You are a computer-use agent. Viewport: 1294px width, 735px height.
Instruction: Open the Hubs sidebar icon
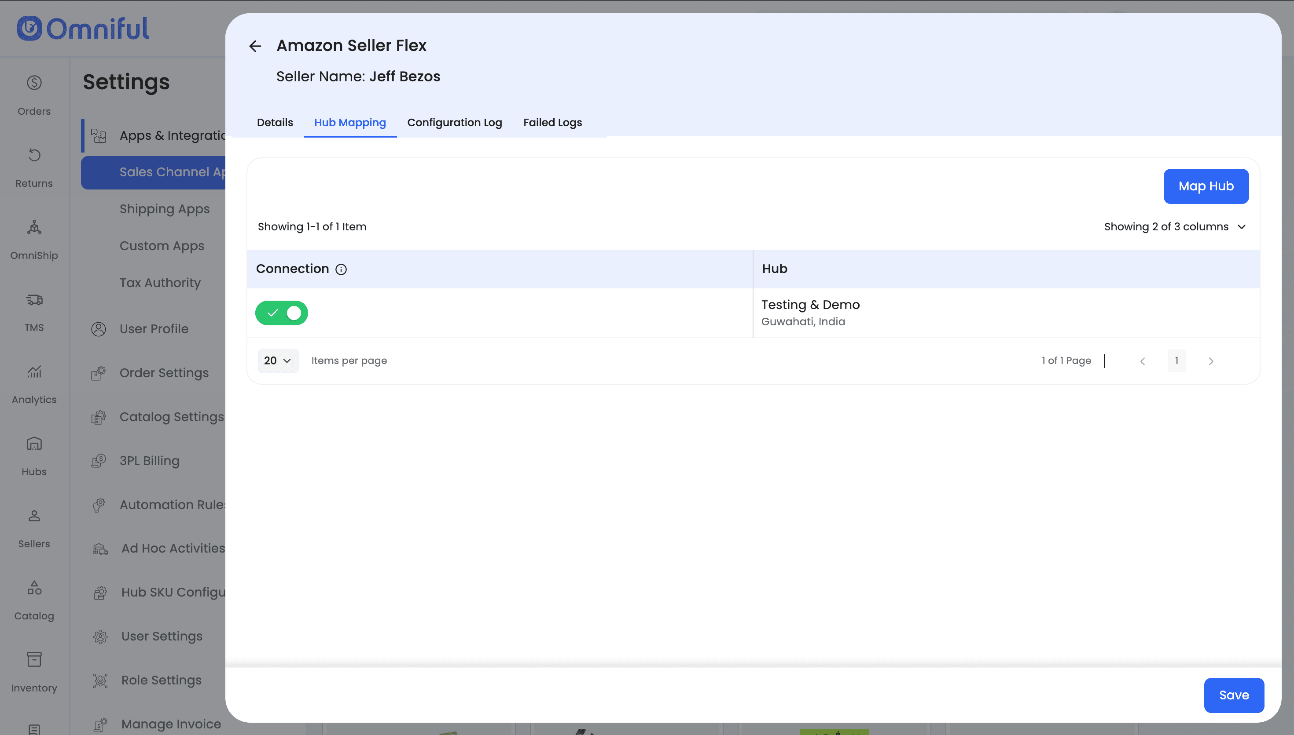click(x=34, y=444)
